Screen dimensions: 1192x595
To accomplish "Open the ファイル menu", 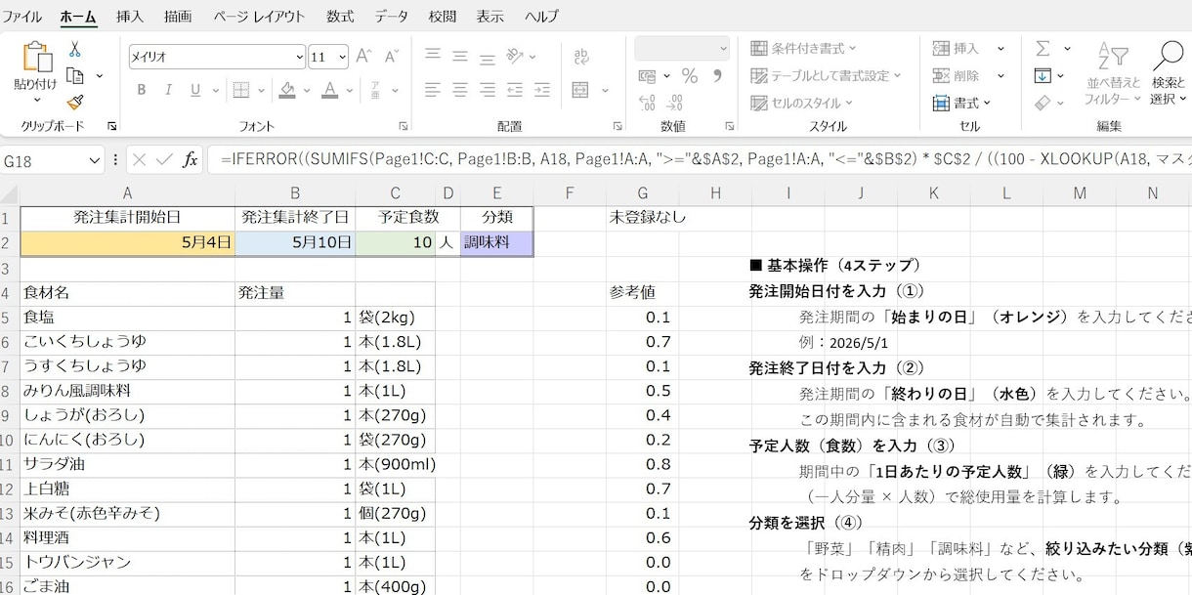I will point(21,17).
